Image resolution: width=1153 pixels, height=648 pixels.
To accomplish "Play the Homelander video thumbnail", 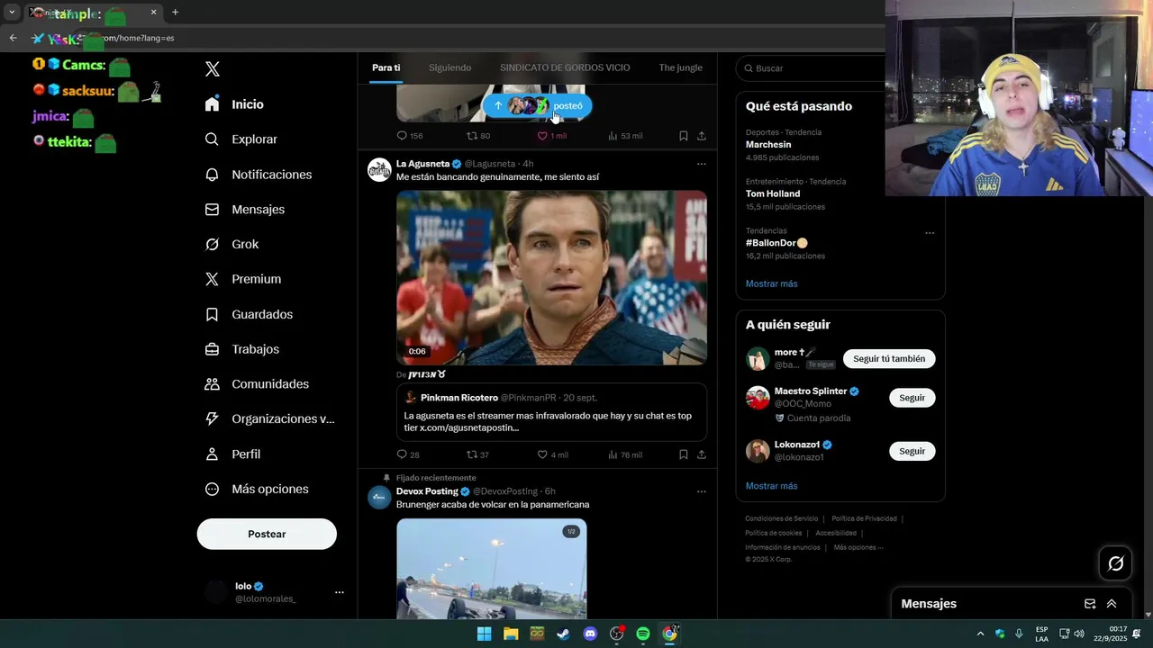I will point(551,277).
